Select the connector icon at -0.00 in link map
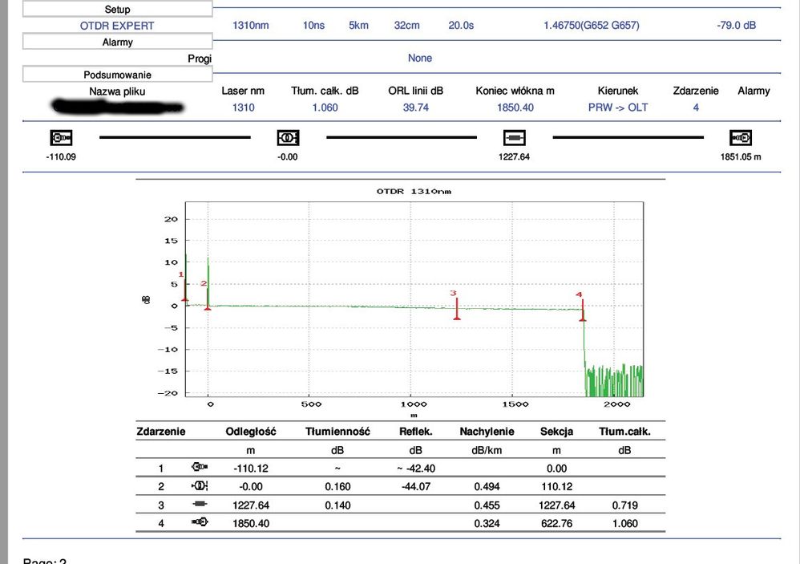 coord(288,137)
